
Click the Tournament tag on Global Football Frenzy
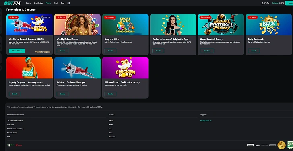pos(205,17)
